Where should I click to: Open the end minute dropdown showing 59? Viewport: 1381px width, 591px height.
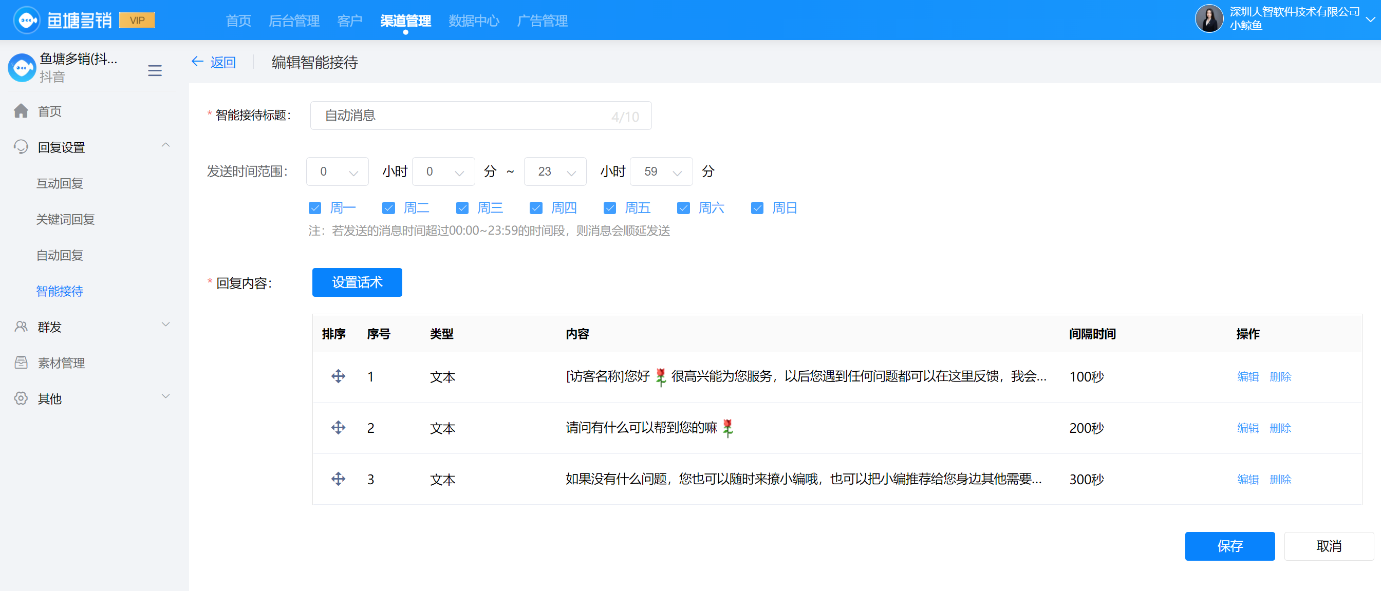(661, 171)
